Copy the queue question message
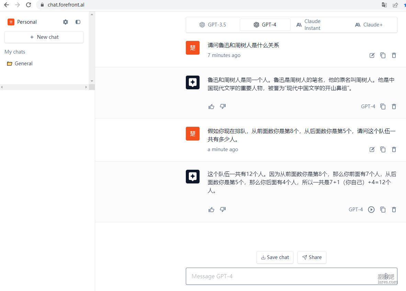 pyautogui.click(x=383, y=149)
